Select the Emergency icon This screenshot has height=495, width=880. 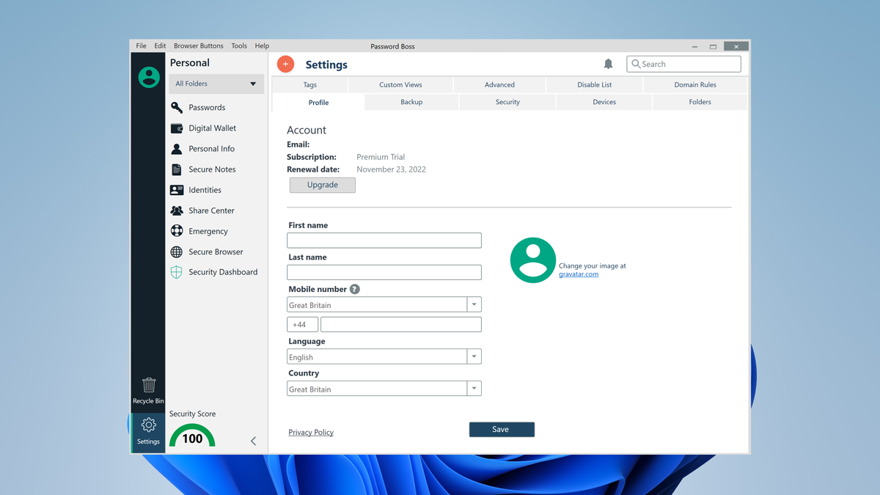[x=177, y=231]
